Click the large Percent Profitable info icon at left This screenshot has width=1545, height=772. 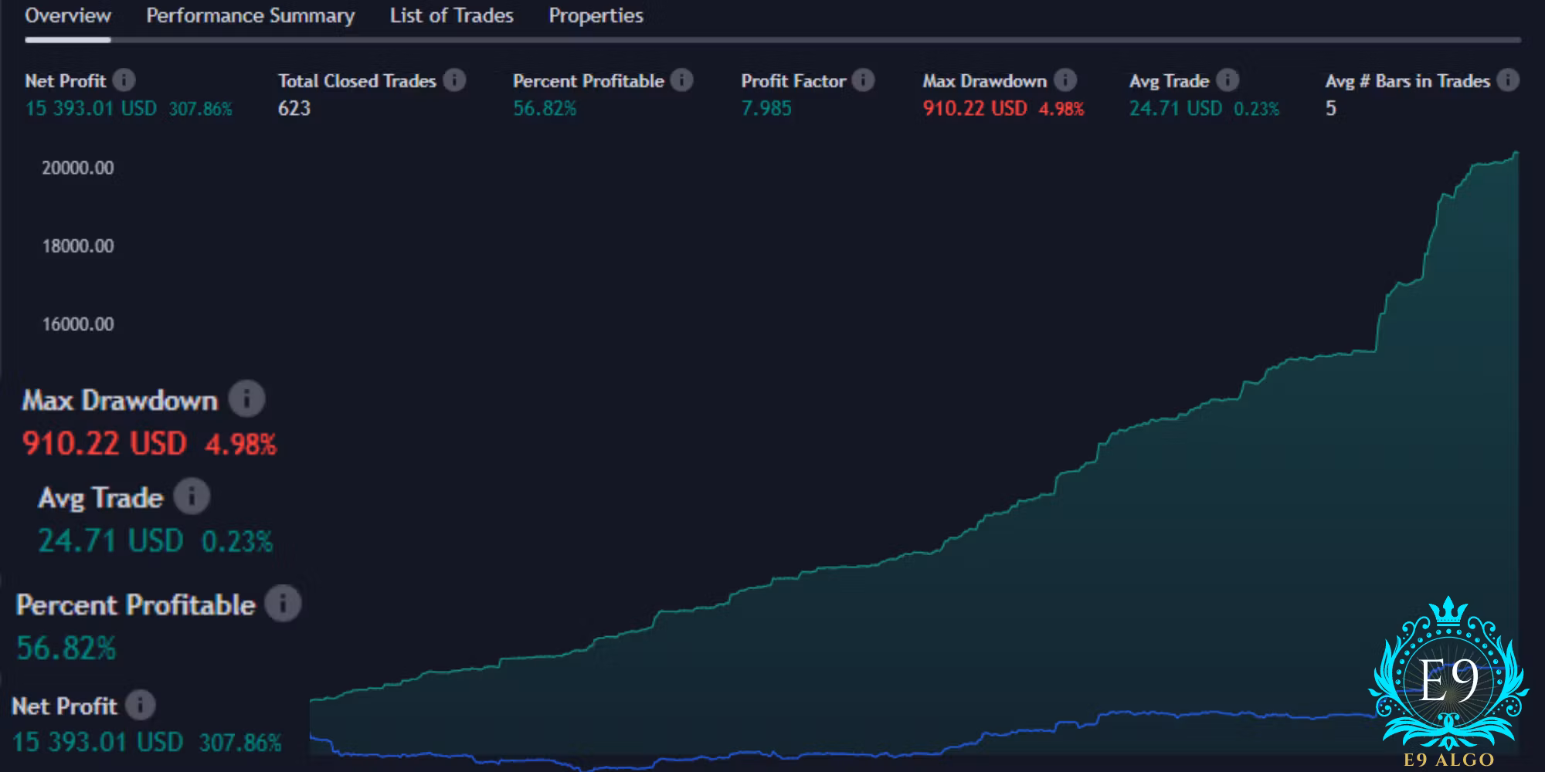pyautogui.click(x=283, y=604)
